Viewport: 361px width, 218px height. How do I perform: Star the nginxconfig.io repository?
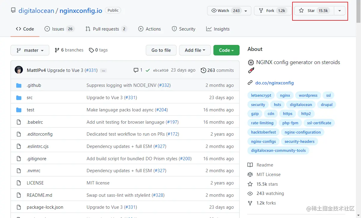tap(314, 11)
